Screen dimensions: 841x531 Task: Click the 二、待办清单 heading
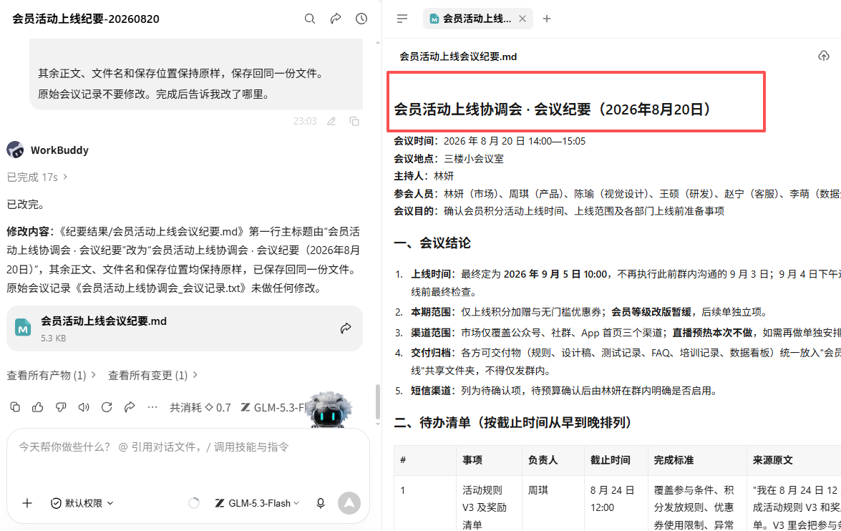[513, 423]
